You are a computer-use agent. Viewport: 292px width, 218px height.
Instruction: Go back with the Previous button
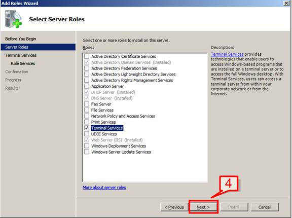click(x=174, y=207)
